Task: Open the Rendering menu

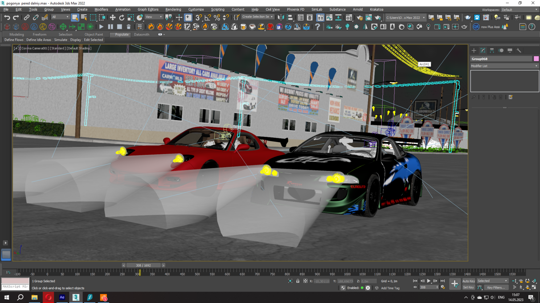Action: click(x=173, y=9)
